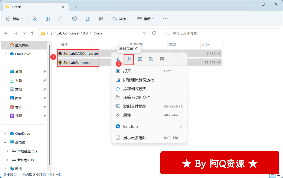Expand the lower OneDrive tree node
The image size is (283, 178).
coord(5,133)
